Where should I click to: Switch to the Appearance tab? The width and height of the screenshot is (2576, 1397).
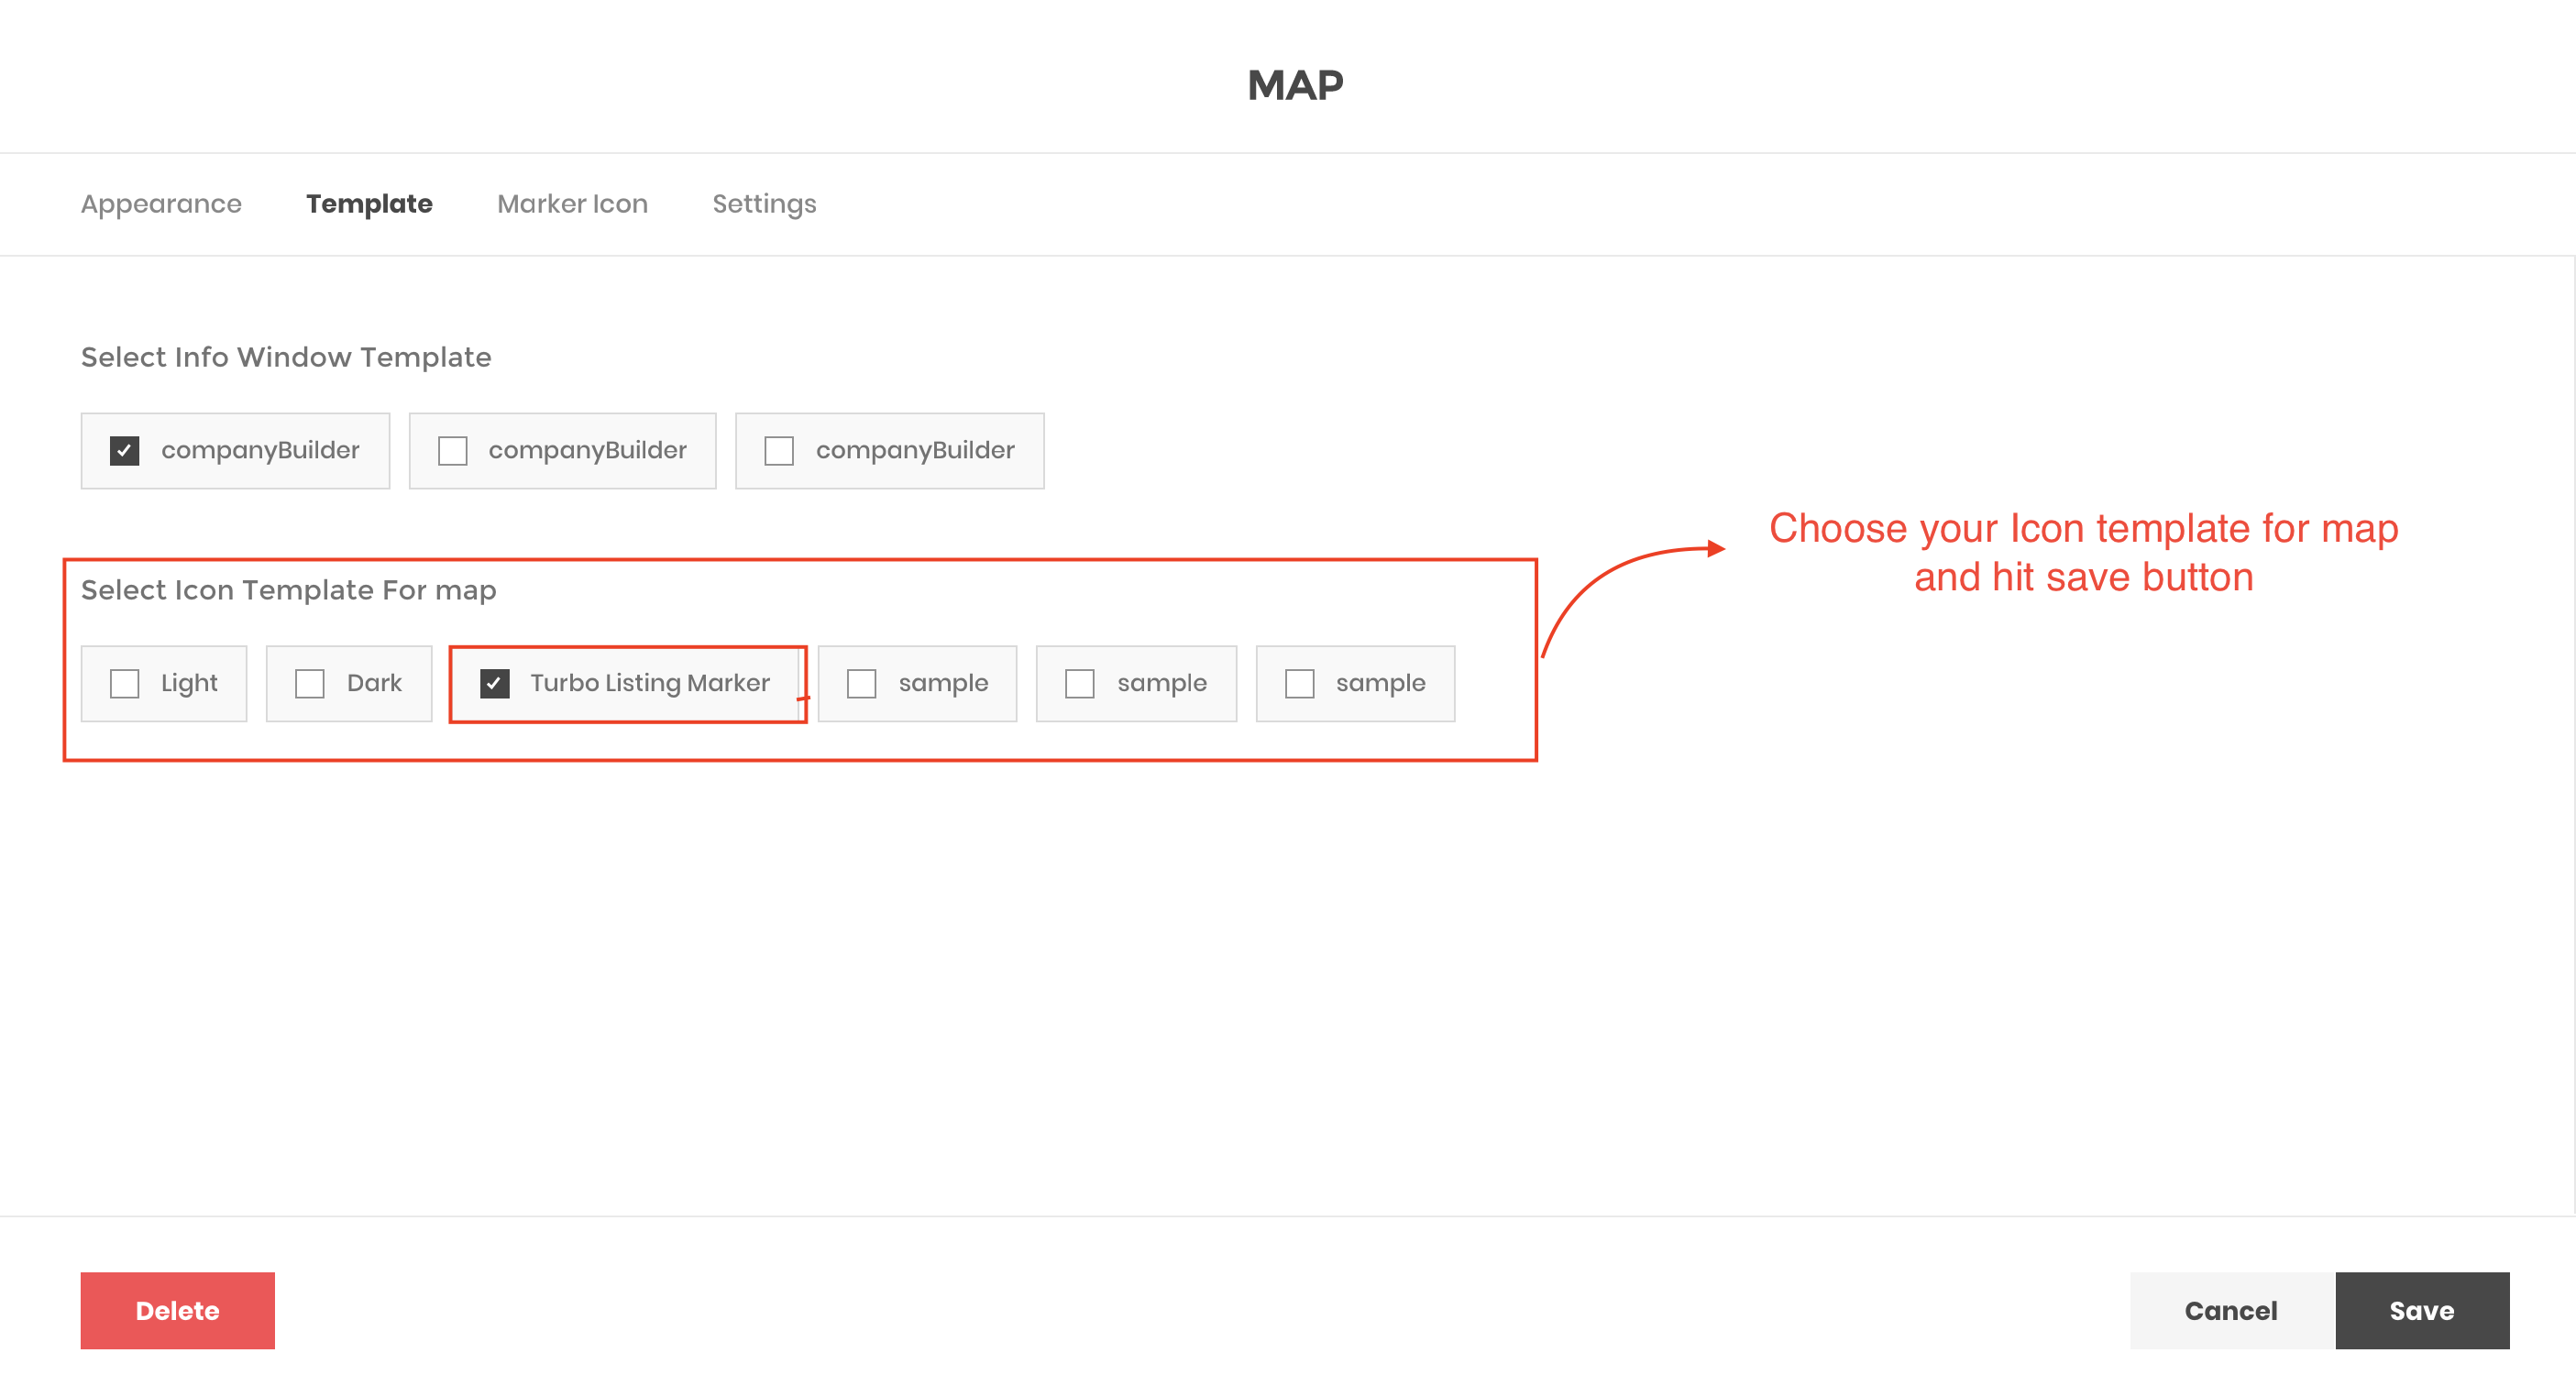(x=161, y=204)
